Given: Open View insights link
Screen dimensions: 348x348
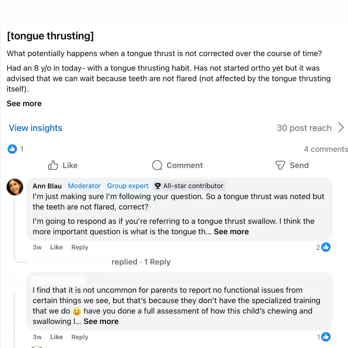Looking at the screenshot, I should coord(35,128).
